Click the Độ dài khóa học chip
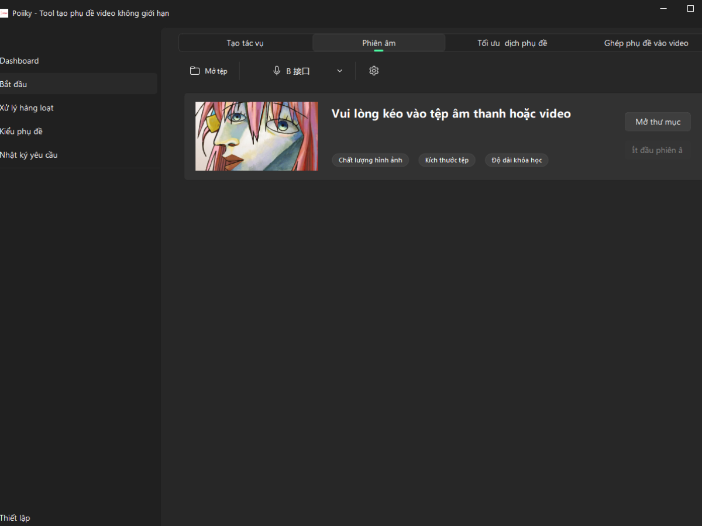 pyautogui.click(x=517, y=160)
